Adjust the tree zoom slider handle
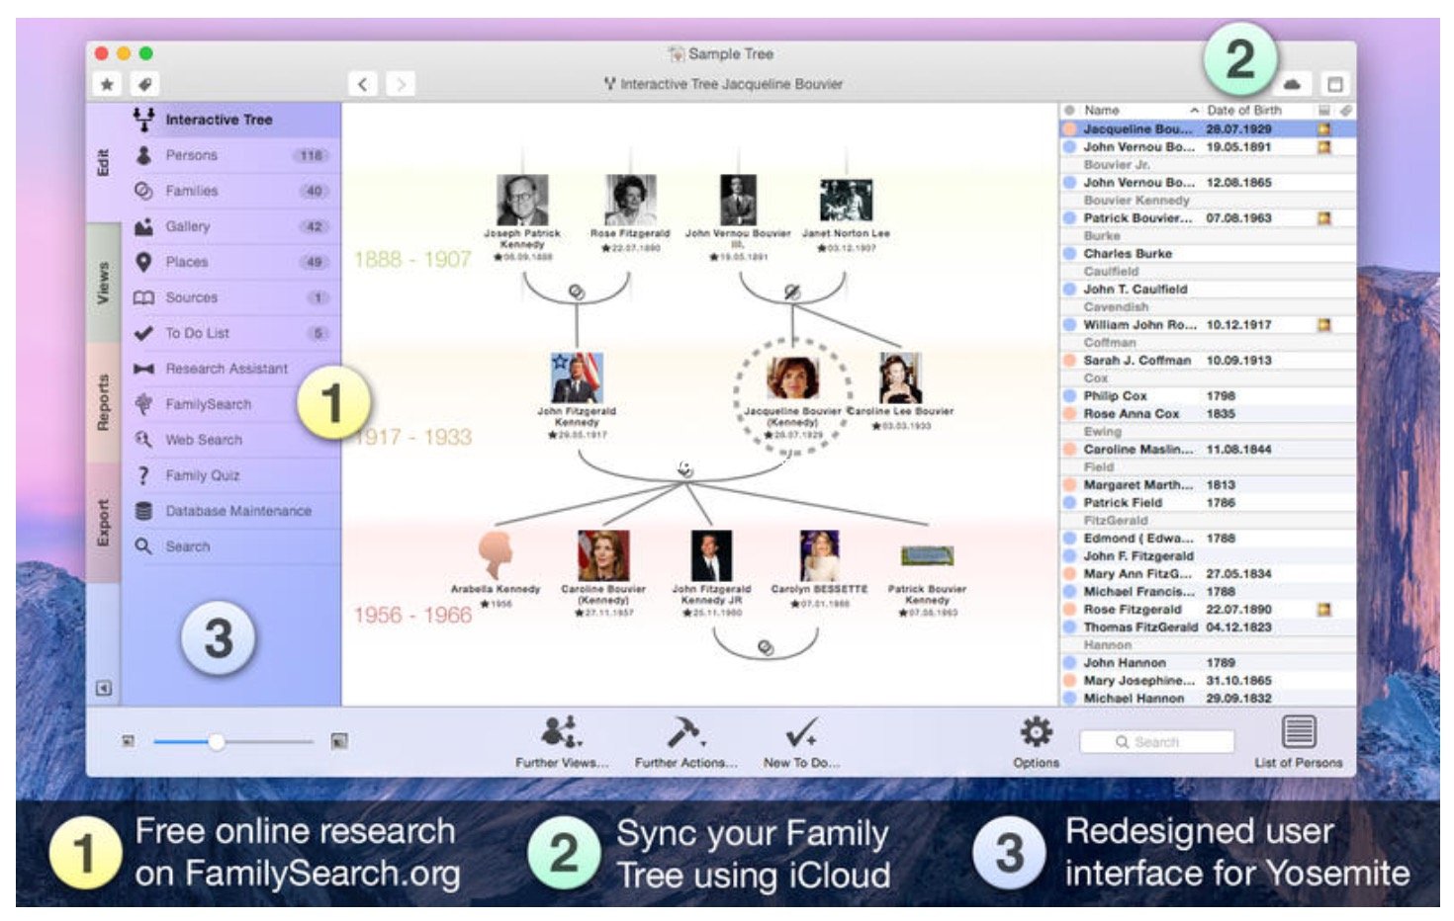Viewport: 1454px width, 921px height. click(216, 741)
